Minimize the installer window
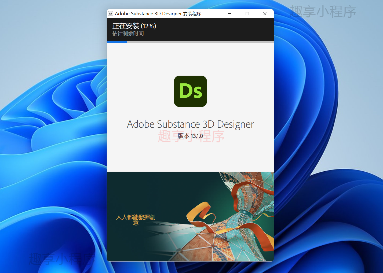383x273 pixels. click(x=230, y=14)
